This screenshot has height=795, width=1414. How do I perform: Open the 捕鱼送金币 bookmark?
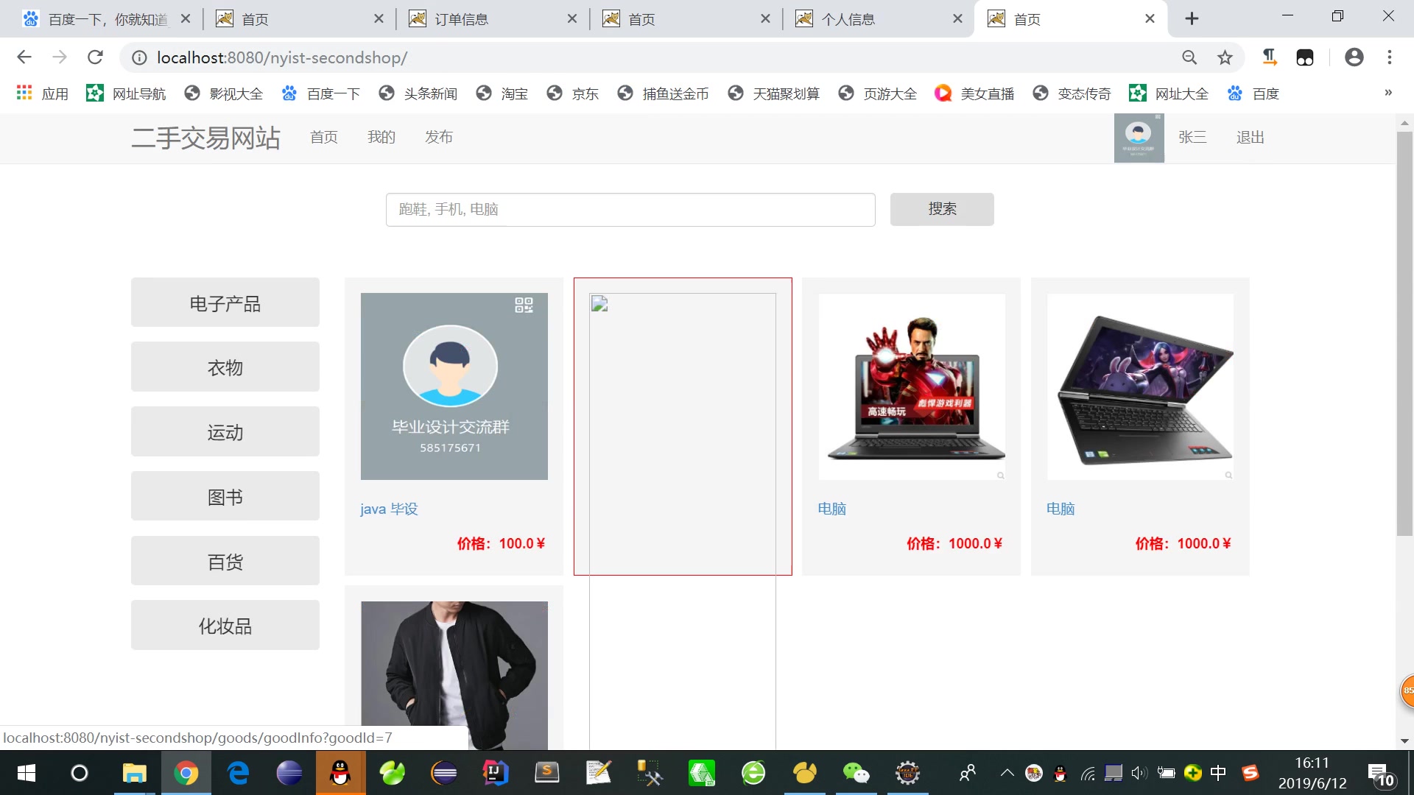click(664, 93)
